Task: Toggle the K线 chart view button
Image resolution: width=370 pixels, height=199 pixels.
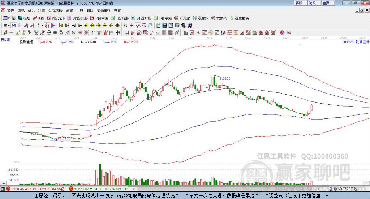Action: coord(38,18)
